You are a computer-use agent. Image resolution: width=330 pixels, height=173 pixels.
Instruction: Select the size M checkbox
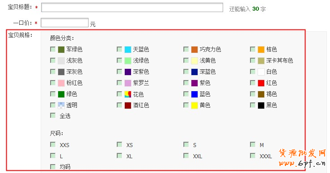[x=253, y=144]
